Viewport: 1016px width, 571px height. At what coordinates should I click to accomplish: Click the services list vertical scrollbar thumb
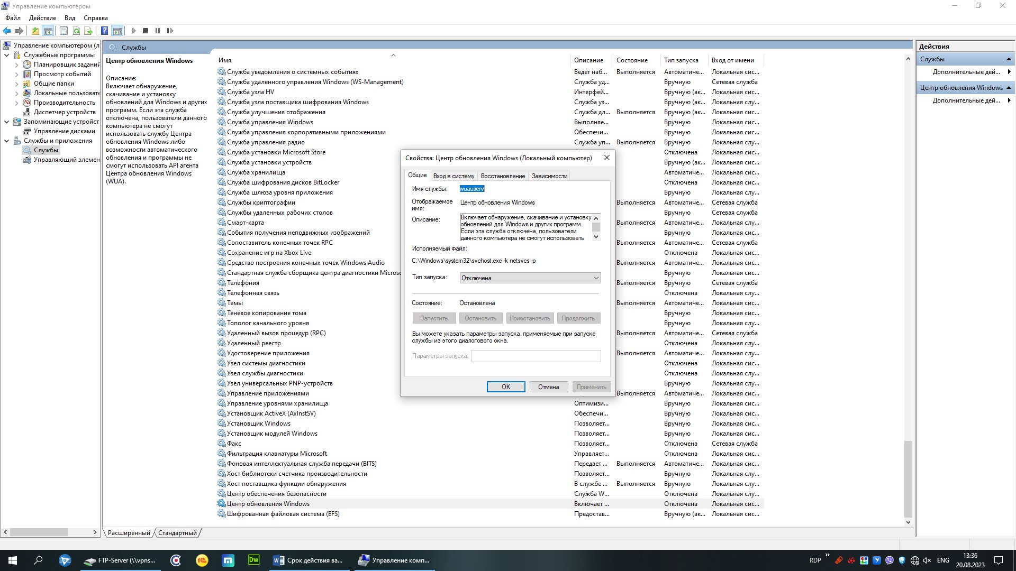[x=908, y=478]
